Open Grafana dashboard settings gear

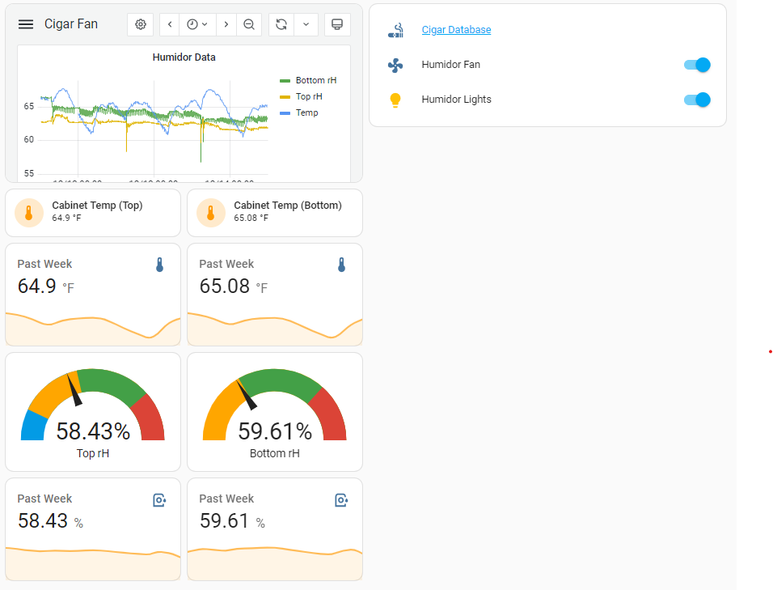(141, 24)
